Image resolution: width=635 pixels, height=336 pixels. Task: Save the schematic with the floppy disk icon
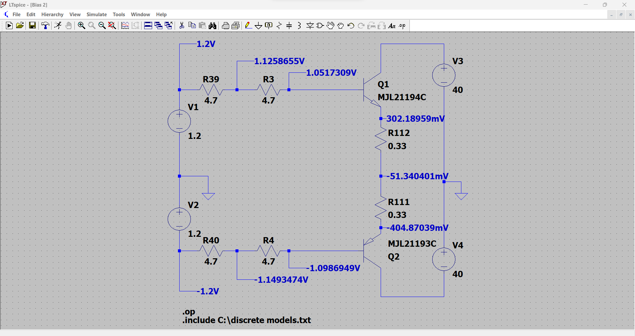(32, 25)
